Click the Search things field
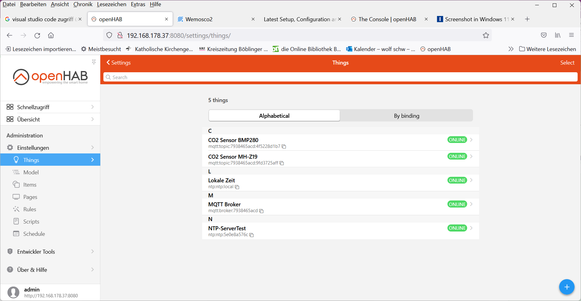The image size is (581, 301). tap(340, 77)
